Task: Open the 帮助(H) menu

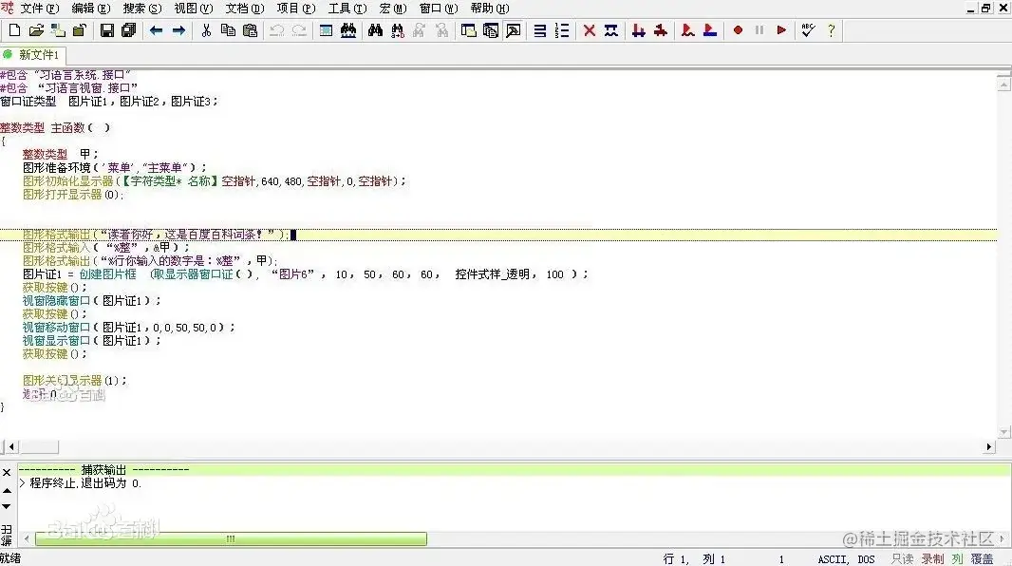Action: pyautogui.click(x=489, y=9)
